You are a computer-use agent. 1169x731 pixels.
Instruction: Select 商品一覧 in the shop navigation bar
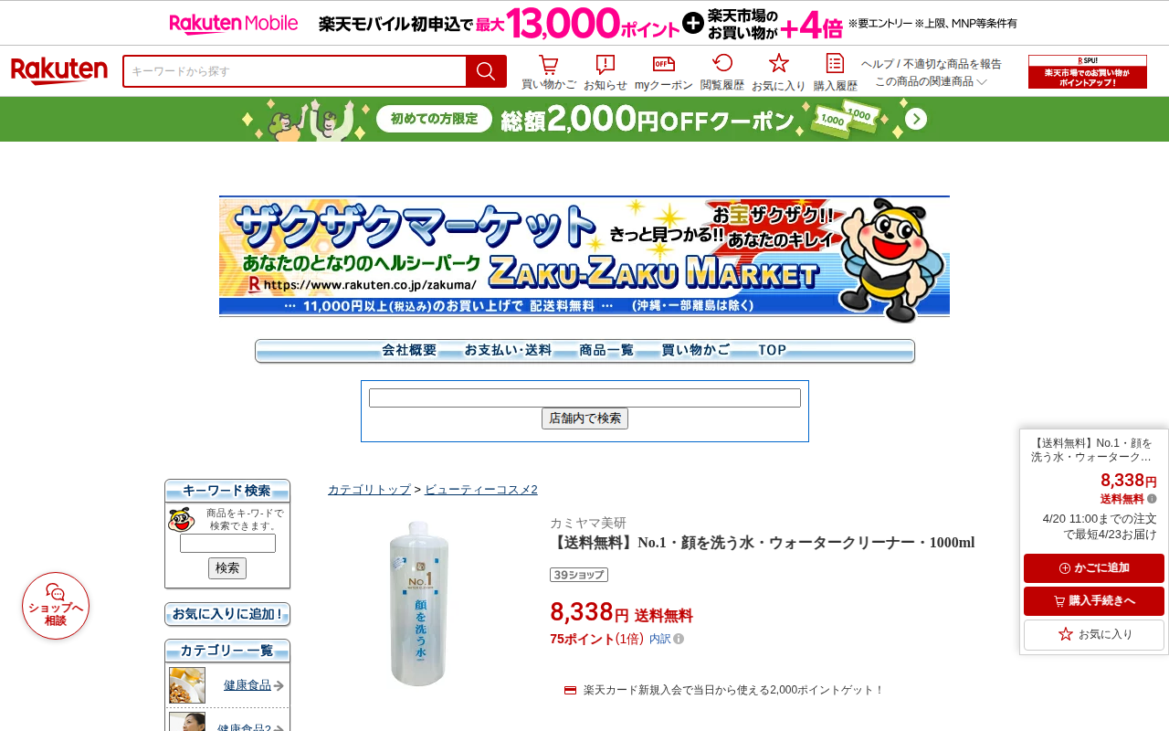click(x=606, y=350)
